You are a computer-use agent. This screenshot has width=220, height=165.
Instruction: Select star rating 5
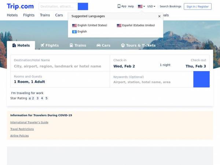coord(47,98)
